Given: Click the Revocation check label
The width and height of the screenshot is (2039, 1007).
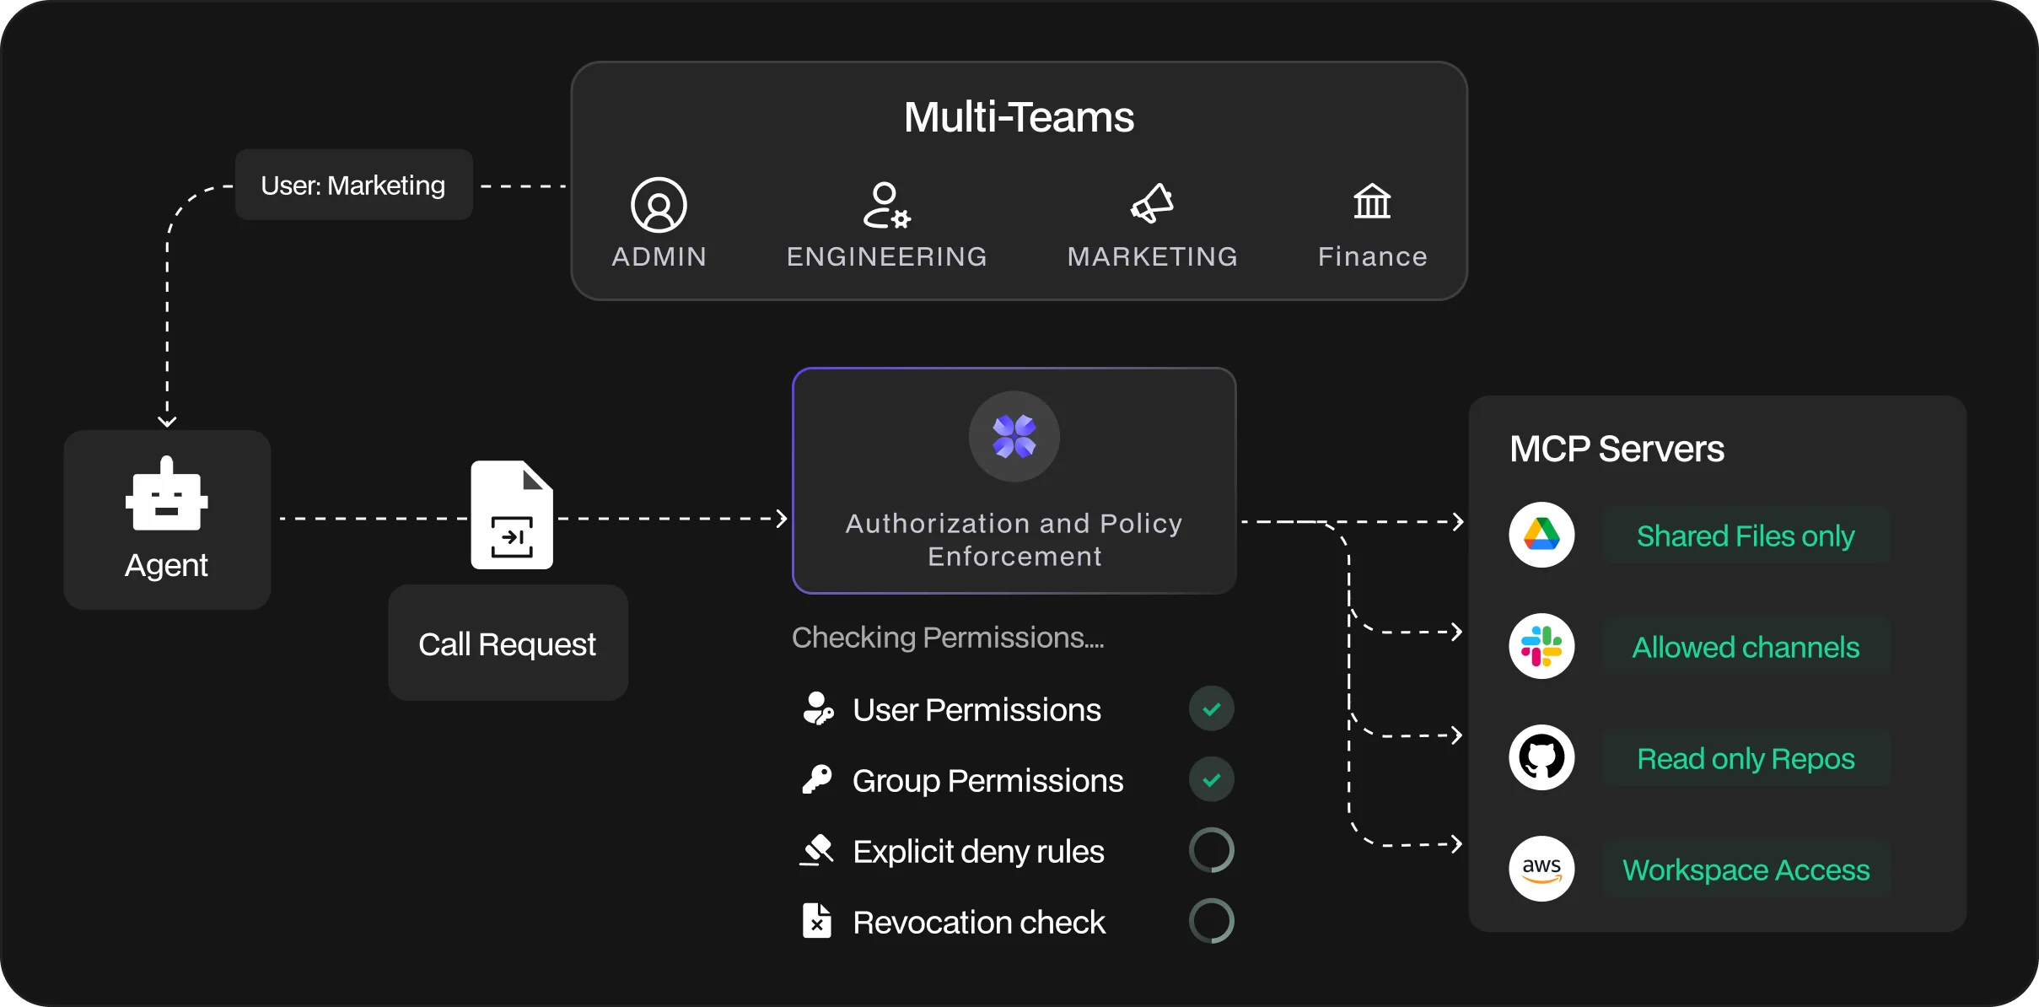Looking at the screenshot, I should pos(979,922).
